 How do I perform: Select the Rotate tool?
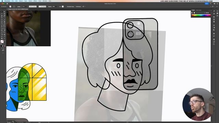(2, 24)
